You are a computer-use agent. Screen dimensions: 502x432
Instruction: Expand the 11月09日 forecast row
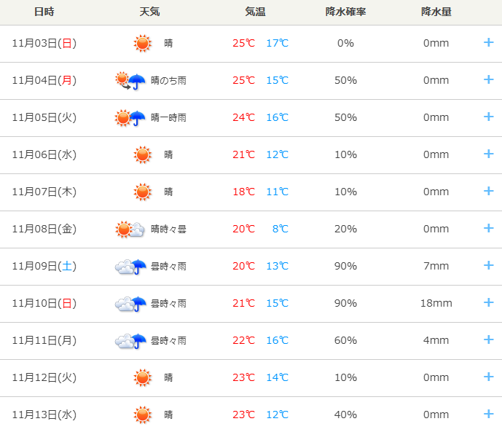489,265
